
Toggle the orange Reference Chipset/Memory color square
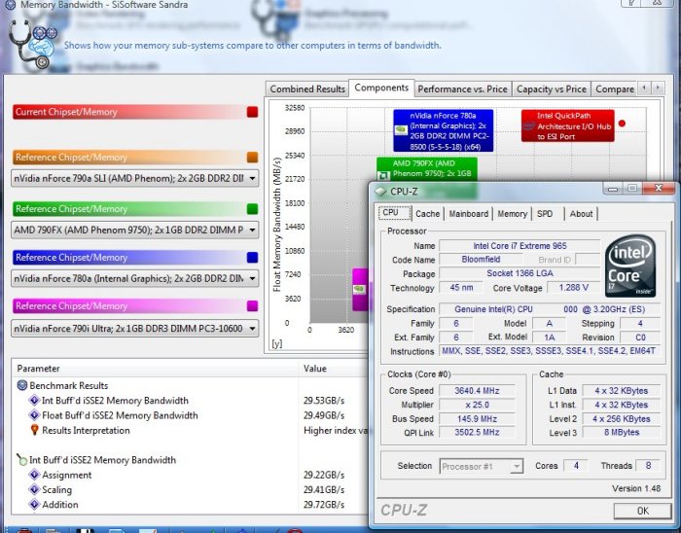252,158
